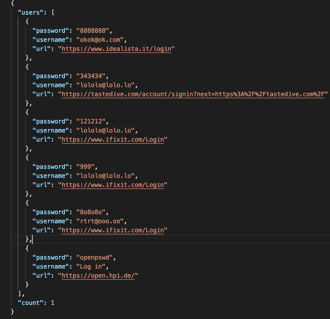Open ifixit Login URL under password 121212
This screenshot has height=319, width=330.
point(113,139)
